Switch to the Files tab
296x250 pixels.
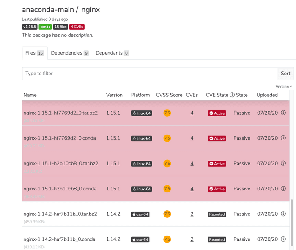(35, 53)
